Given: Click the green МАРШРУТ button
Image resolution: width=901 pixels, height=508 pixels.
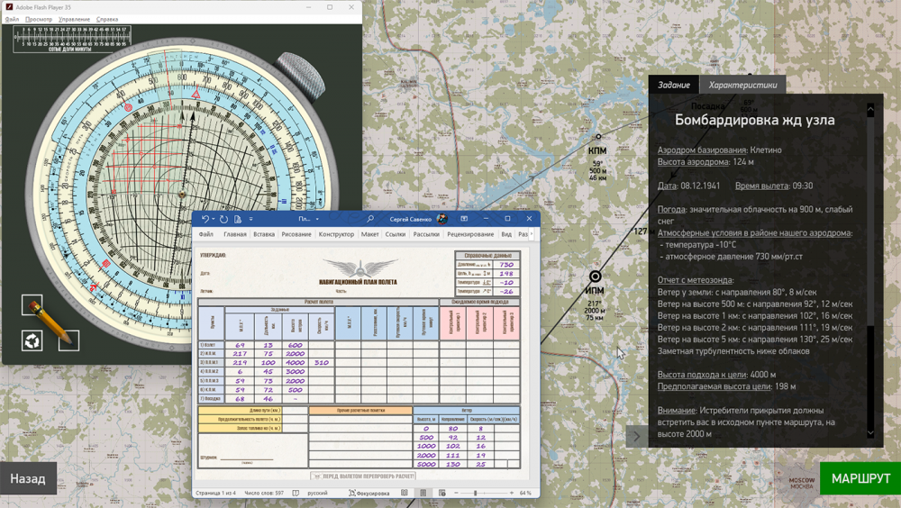Looking at the screenshot, I should (860, 478).
